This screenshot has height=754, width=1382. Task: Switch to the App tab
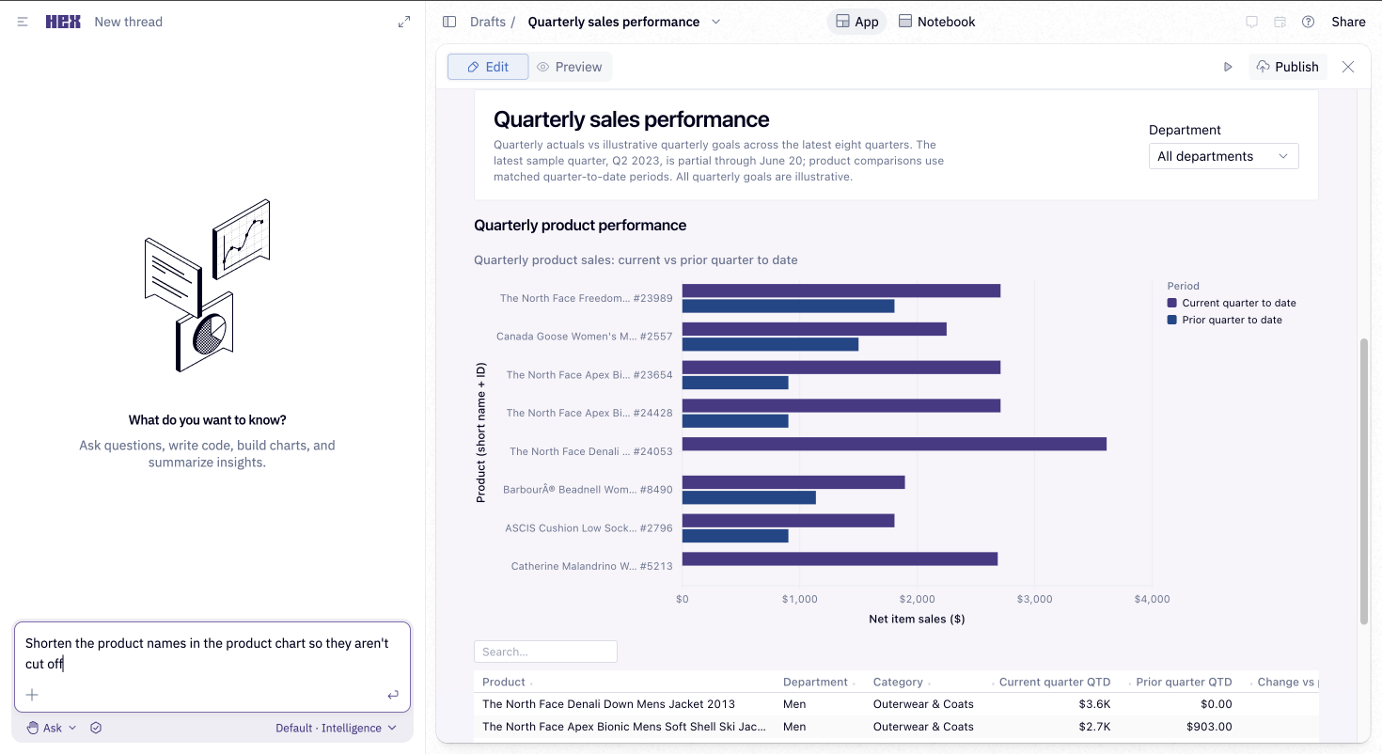click(x=856, y=22)
